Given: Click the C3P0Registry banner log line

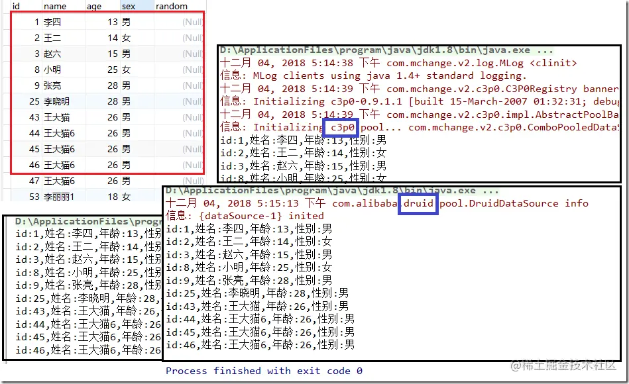Looking at the screenshot, I should pyautogui.click(x=420, y=89).
